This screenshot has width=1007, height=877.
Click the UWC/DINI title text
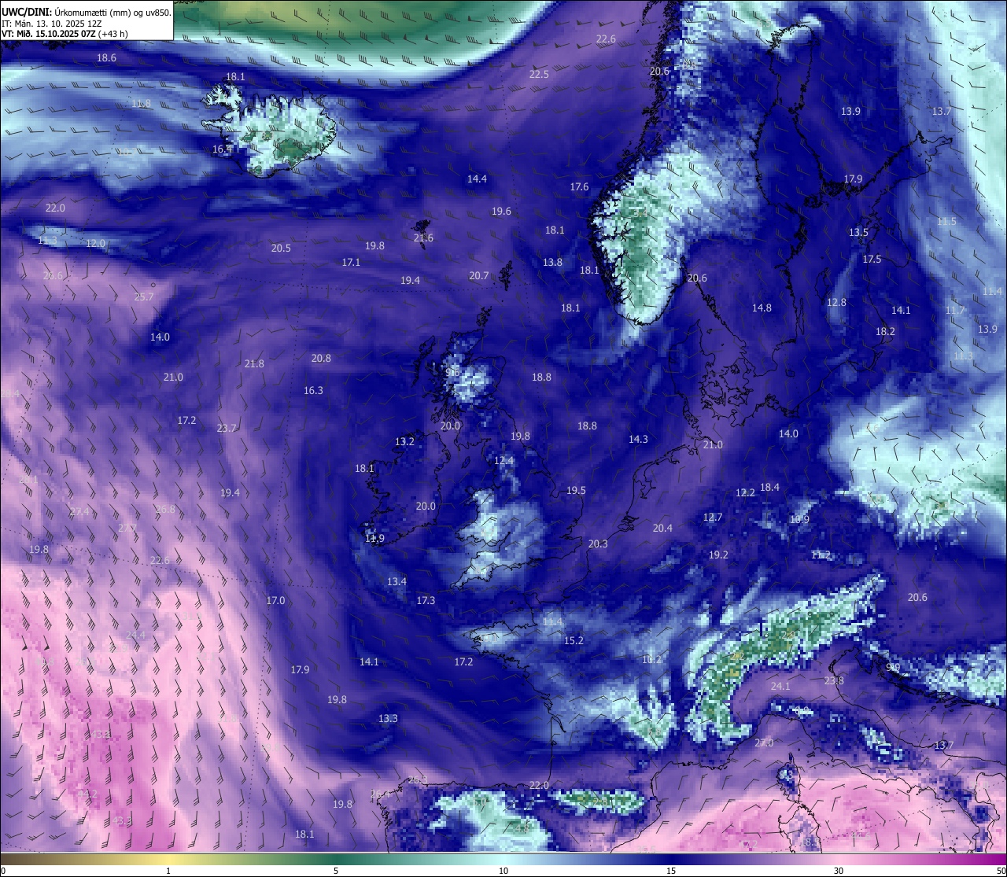(x=26, y=12)
